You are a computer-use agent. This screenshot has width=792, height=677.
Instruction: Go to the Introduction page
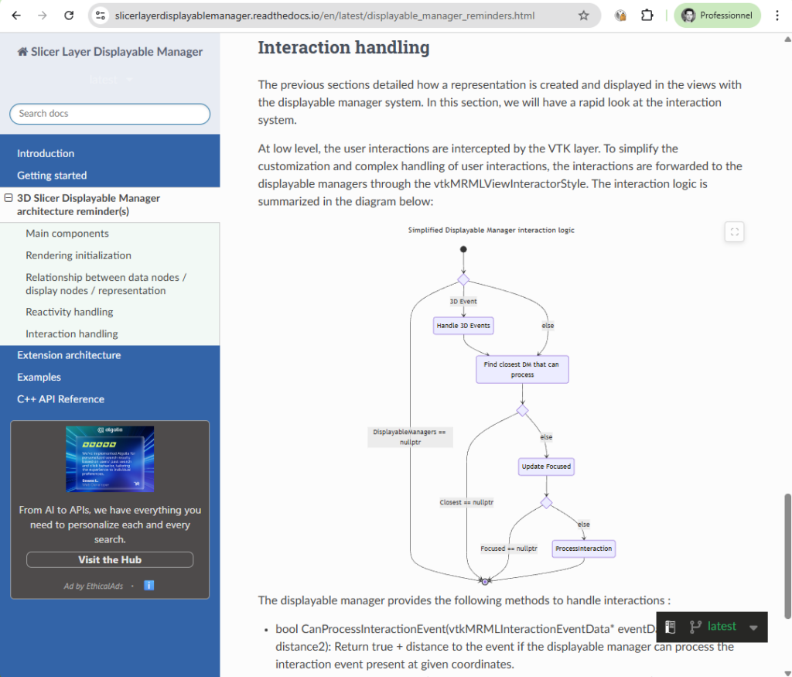point(46,153)
